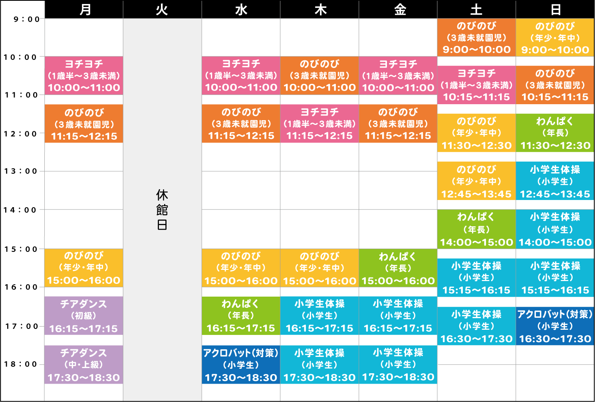Click the 10:00 time label
595x402 pixels.
[21, 57]
